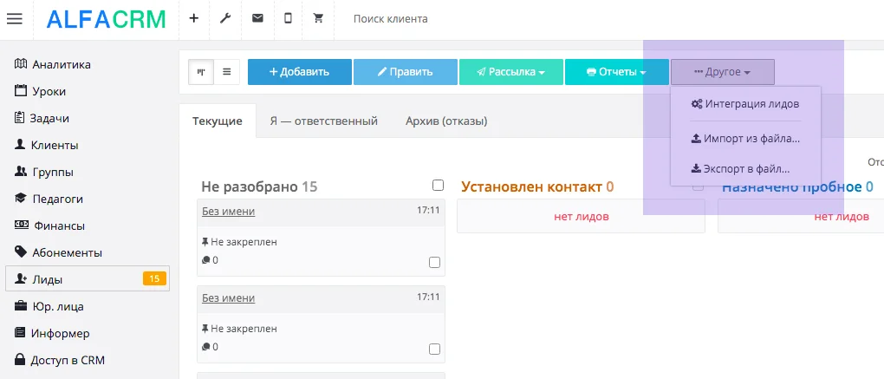Image resolution: width=884 pixels, height=379 pixels.
Task: Open second Без имени lead link
Action: (x=228, y=297)
